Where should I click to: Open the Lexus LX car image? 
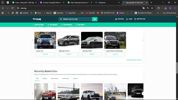tap(45, 40)
